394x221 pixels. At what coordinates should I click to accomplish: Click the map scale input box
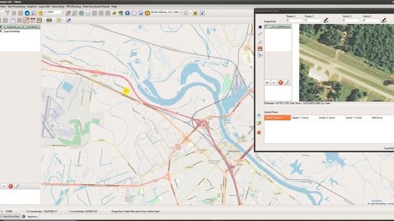pos(54,12)
